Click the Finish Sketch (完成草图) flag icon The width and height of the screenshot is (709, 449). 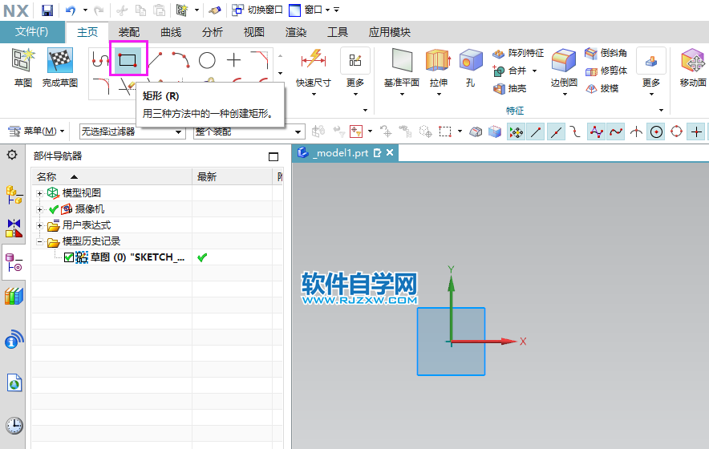point(60,61)
